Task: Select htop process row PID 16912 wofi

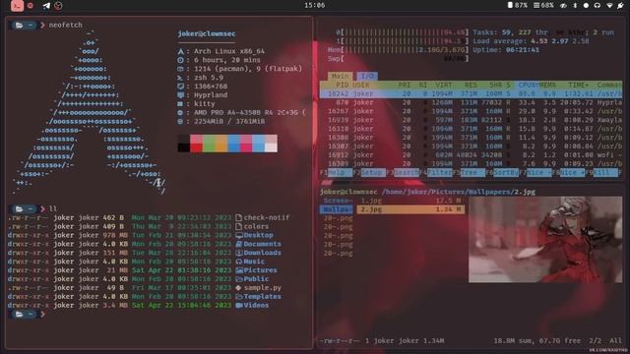Action: pos(471,155)
